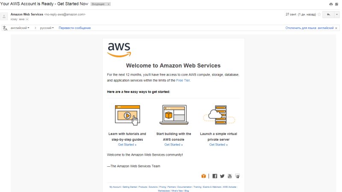Click Отключить для языка: английский
Viewport: 342px width, 192px height.
(310, 28)
